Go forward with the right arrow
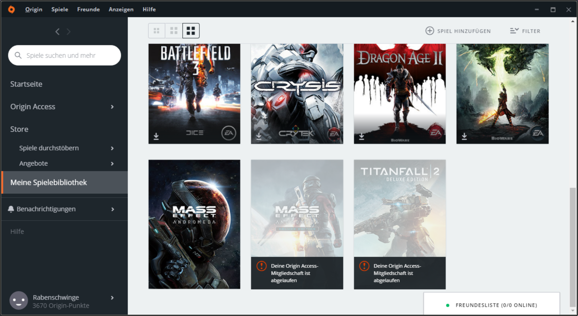Viewport: 578px width, 316px height. (69, 32)
